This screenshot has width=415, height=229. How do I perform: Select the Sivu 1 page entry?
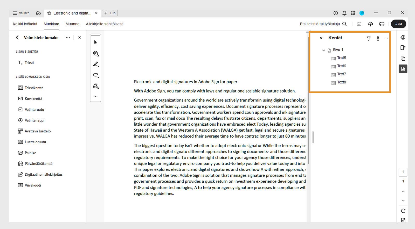(x=335, y=50)
